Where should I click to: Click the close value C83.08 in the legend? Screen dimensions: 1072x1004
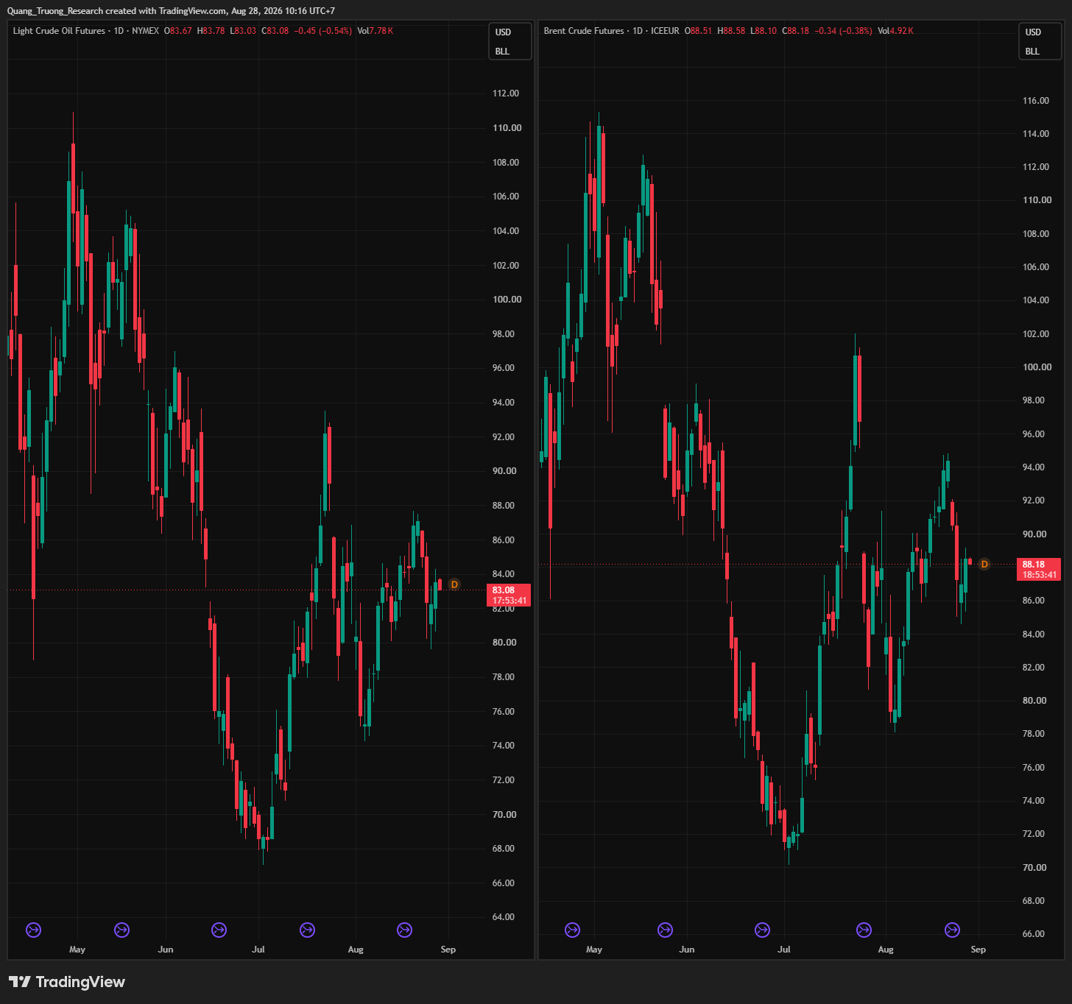point(275,31)
